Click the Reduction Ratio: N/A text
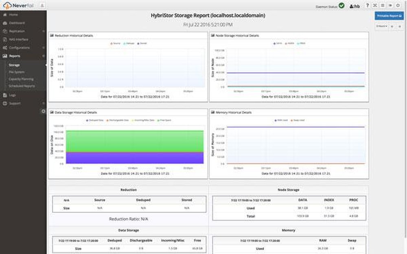This screenshot has height=254, width=407. 129,219
